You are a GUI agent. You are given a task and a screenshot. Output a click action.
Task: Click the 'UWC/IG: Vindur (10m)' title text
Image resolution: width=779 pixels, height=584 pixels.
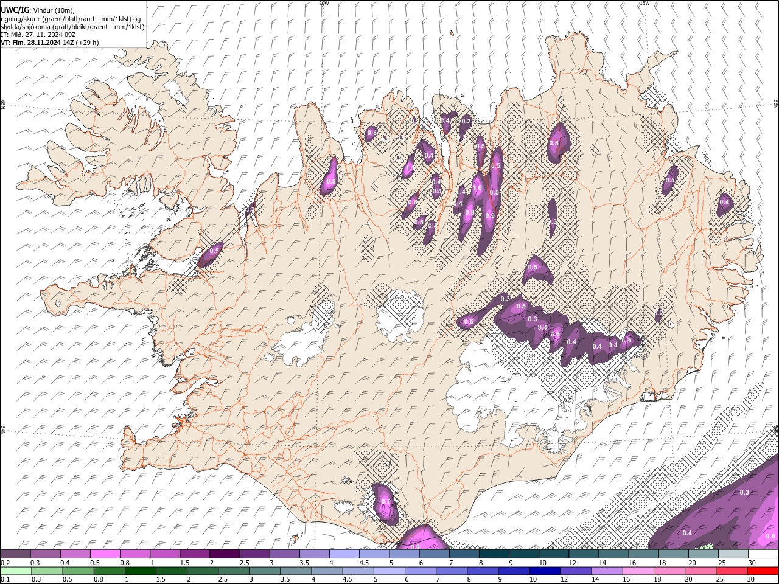coord(37,10)
